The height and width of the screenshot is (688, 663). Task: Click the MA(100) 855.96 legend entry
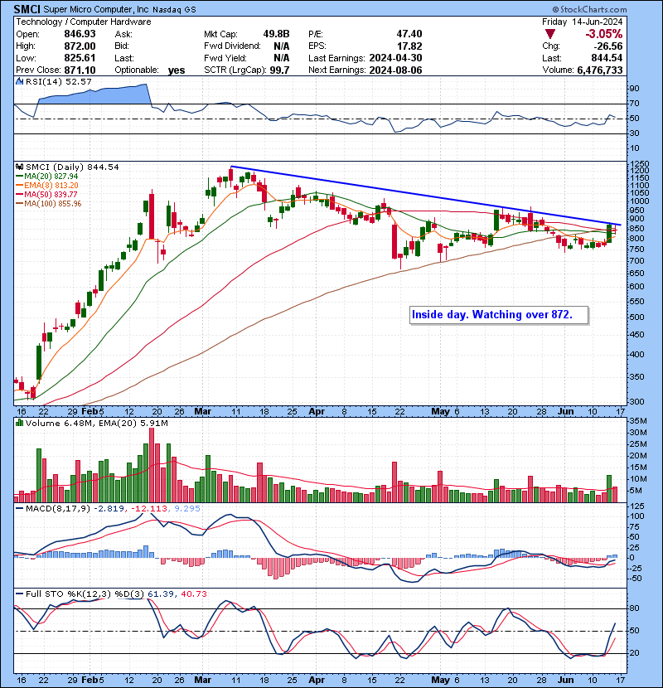pos(49,204)
